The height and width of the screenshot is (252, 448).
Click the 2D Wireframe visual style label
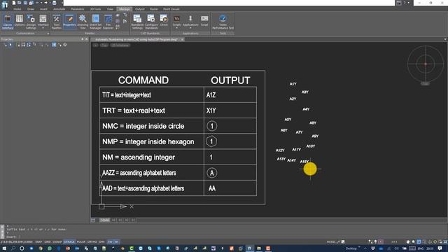pos(120,45)
